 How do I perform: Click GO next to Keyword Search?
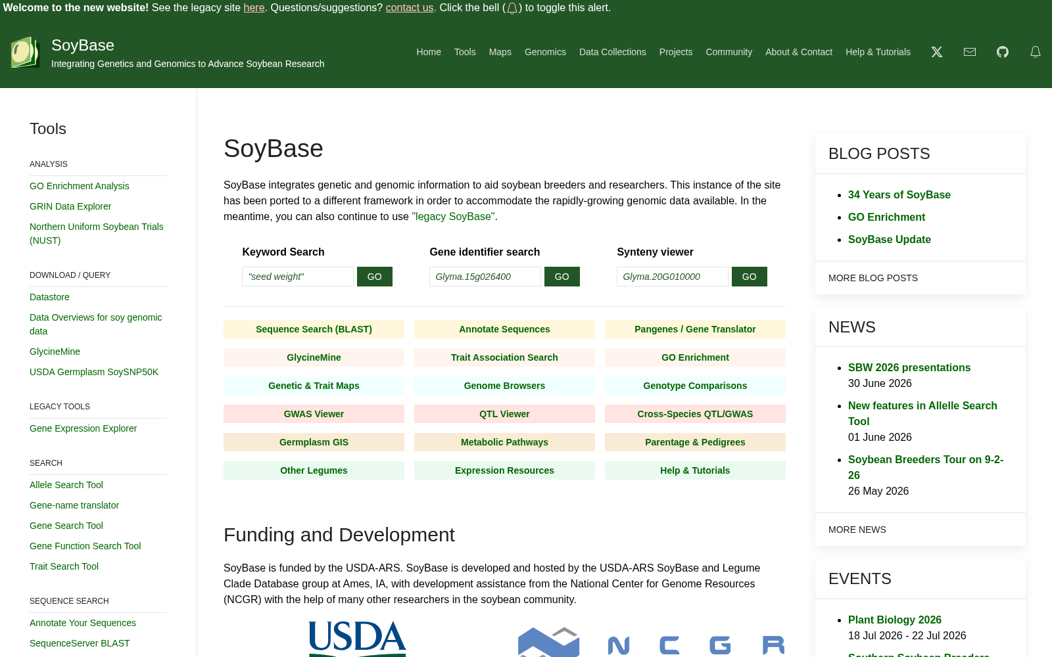coord(375,277)
